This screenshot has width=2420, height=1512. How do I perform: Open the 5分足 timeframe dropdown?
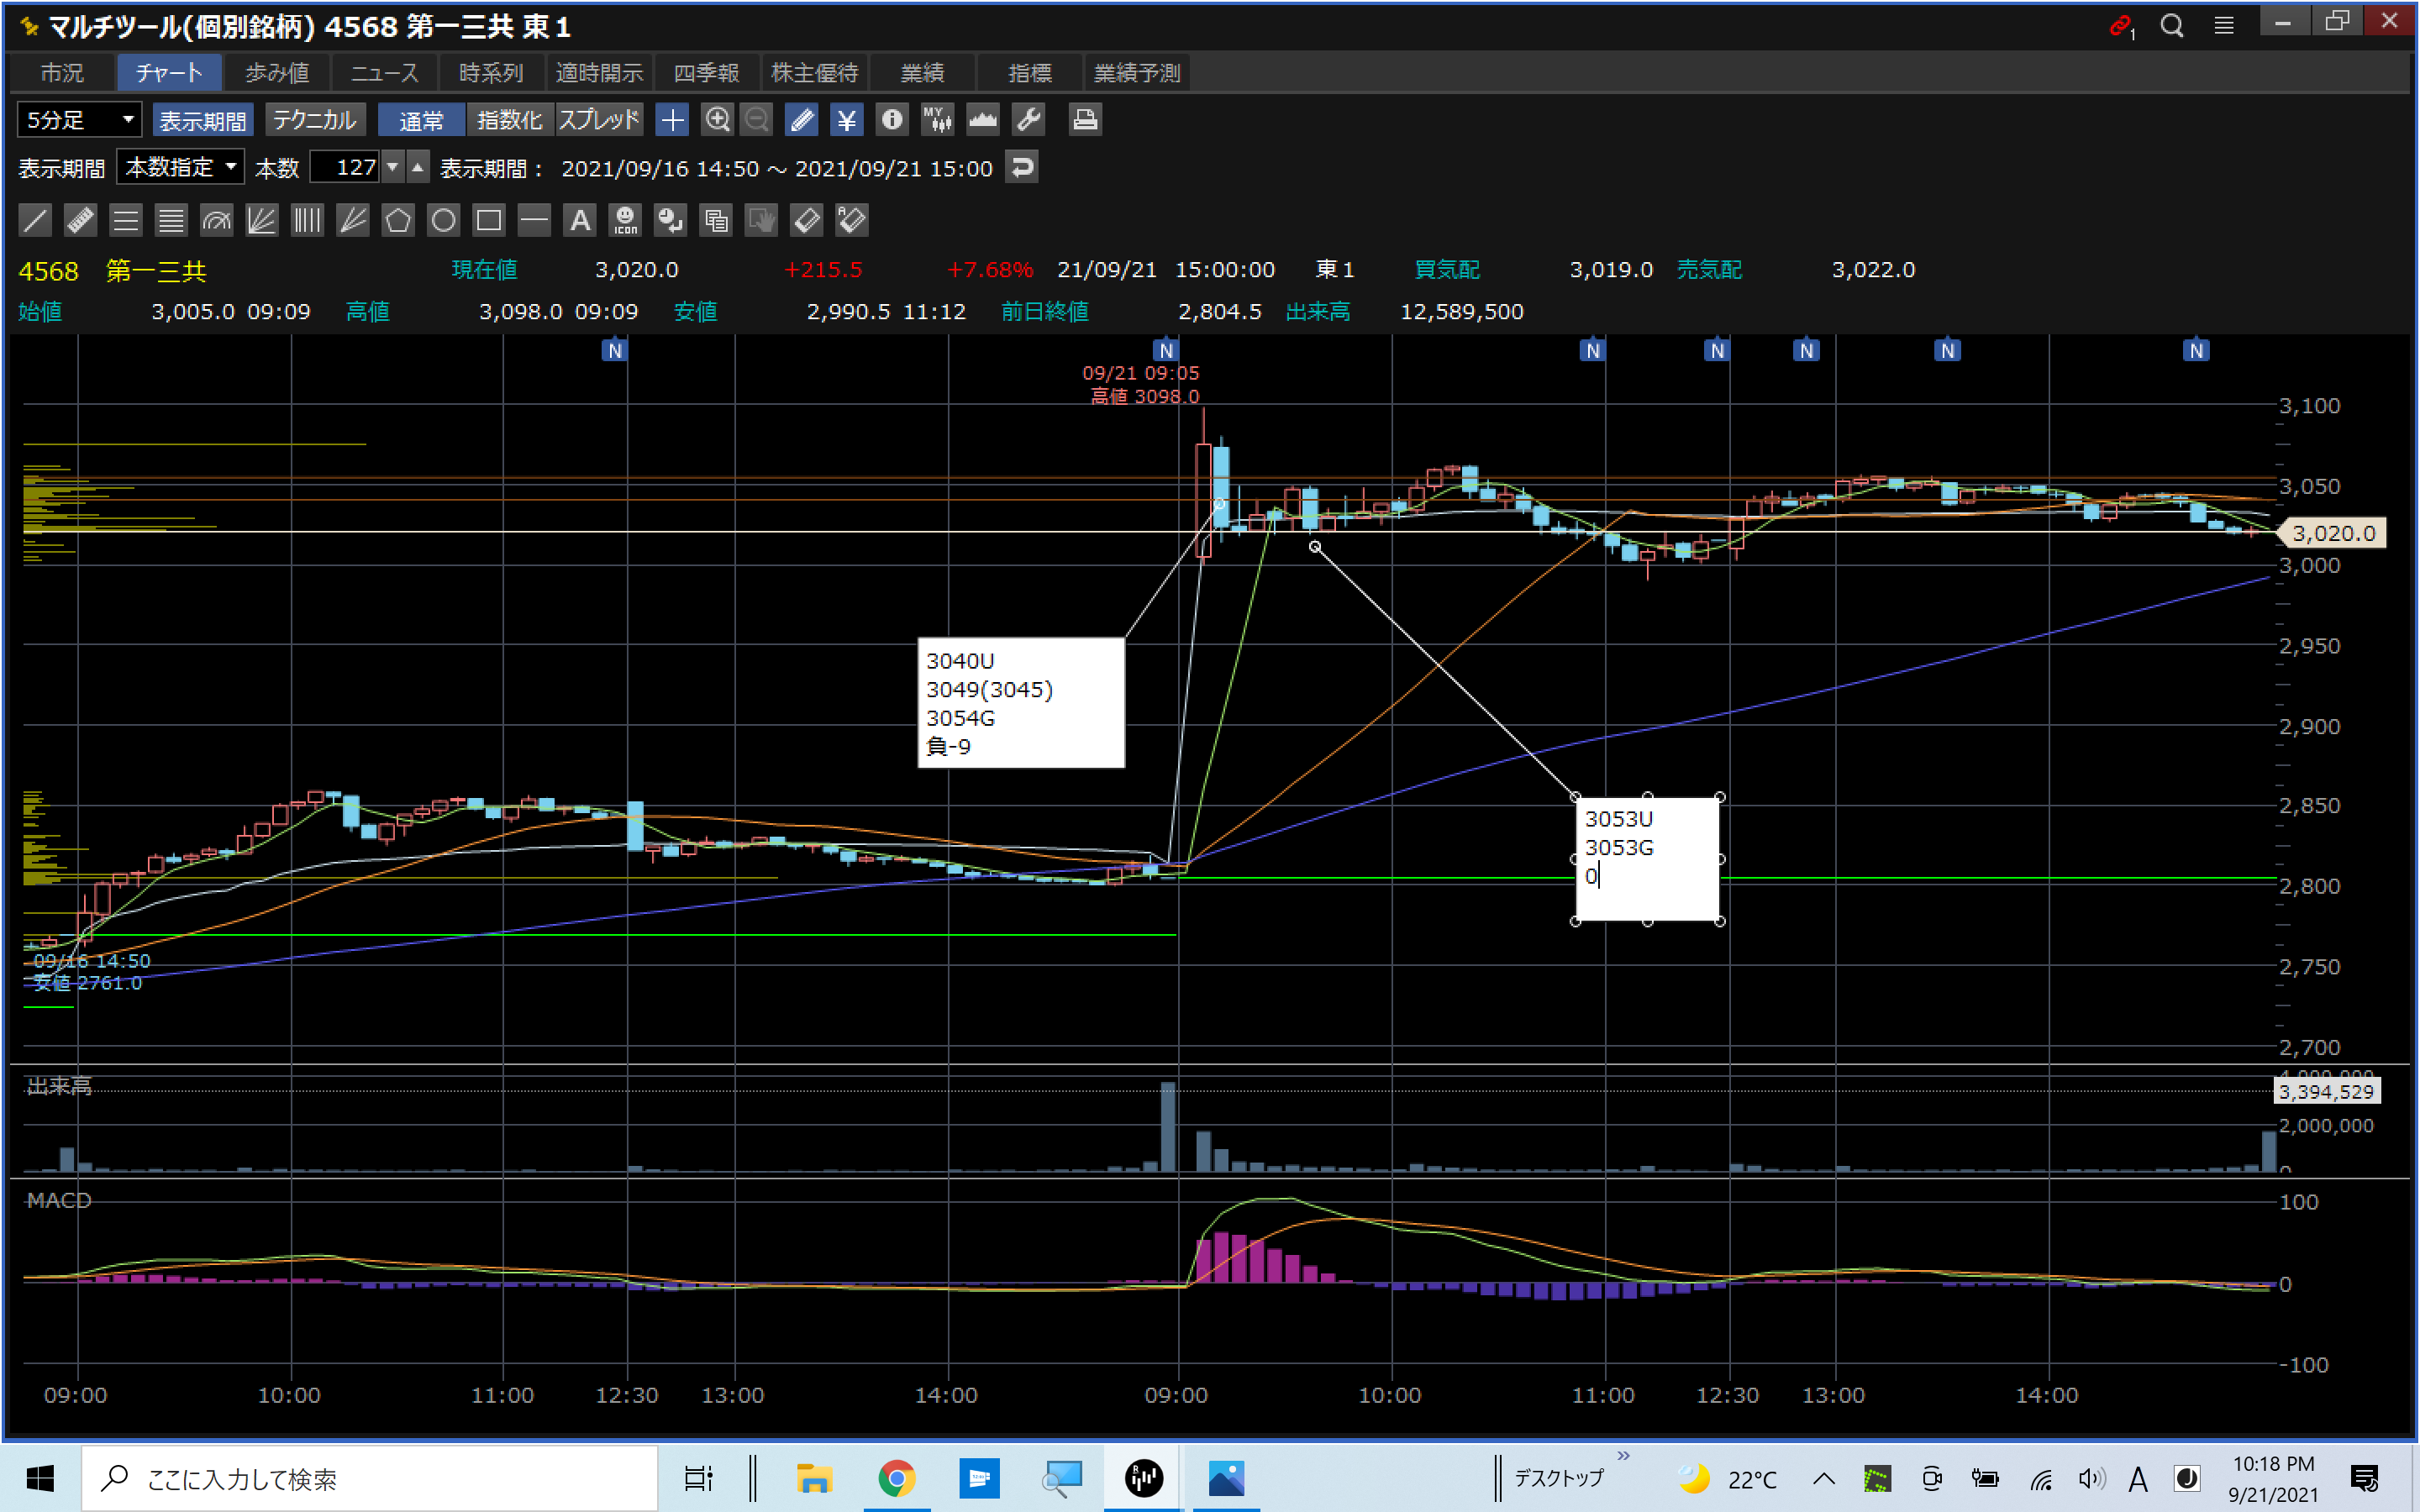tap(79, 120)
